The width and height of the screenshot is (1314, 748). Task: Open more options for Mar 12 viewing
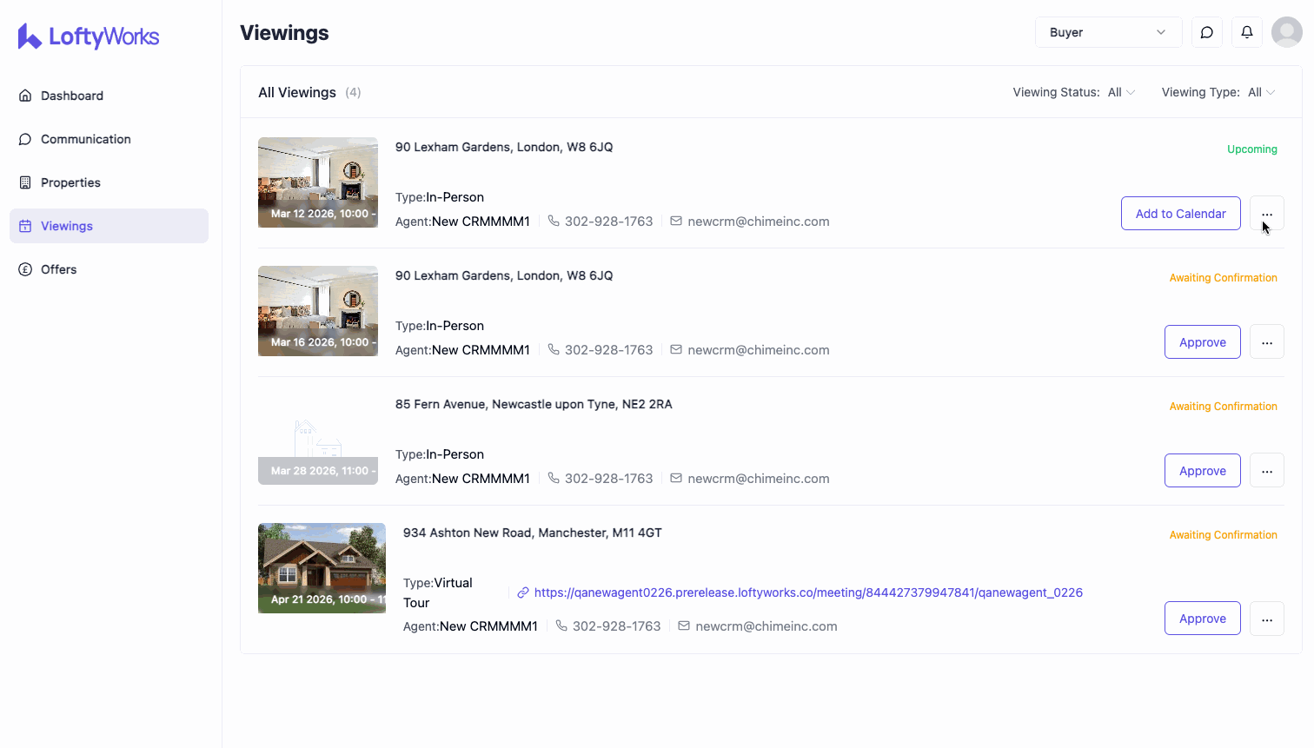(x=1266, y=214)
